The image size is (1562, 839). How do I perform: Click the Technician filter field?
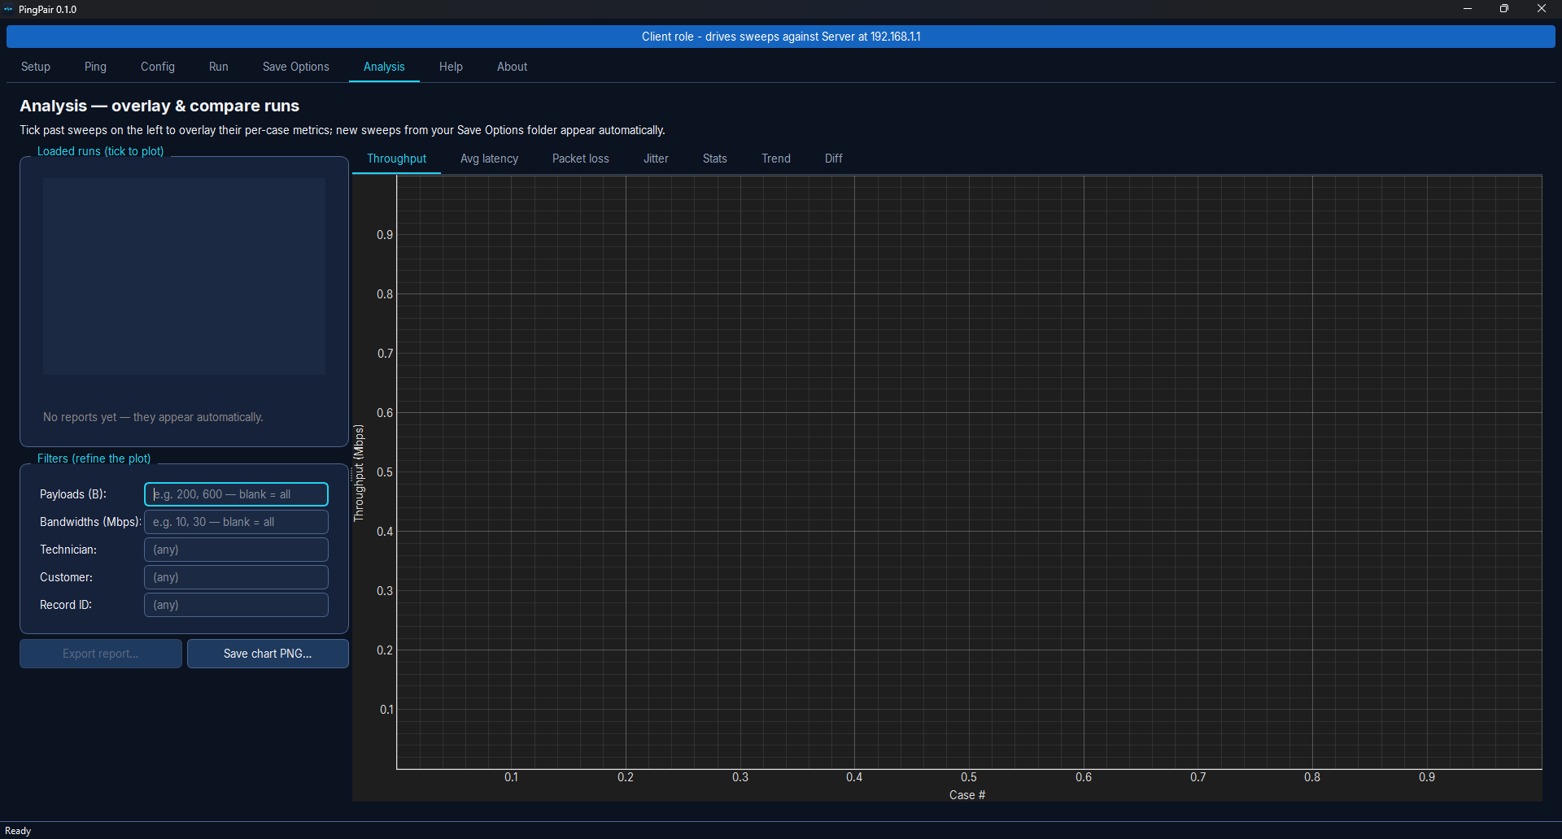[236, 550]
